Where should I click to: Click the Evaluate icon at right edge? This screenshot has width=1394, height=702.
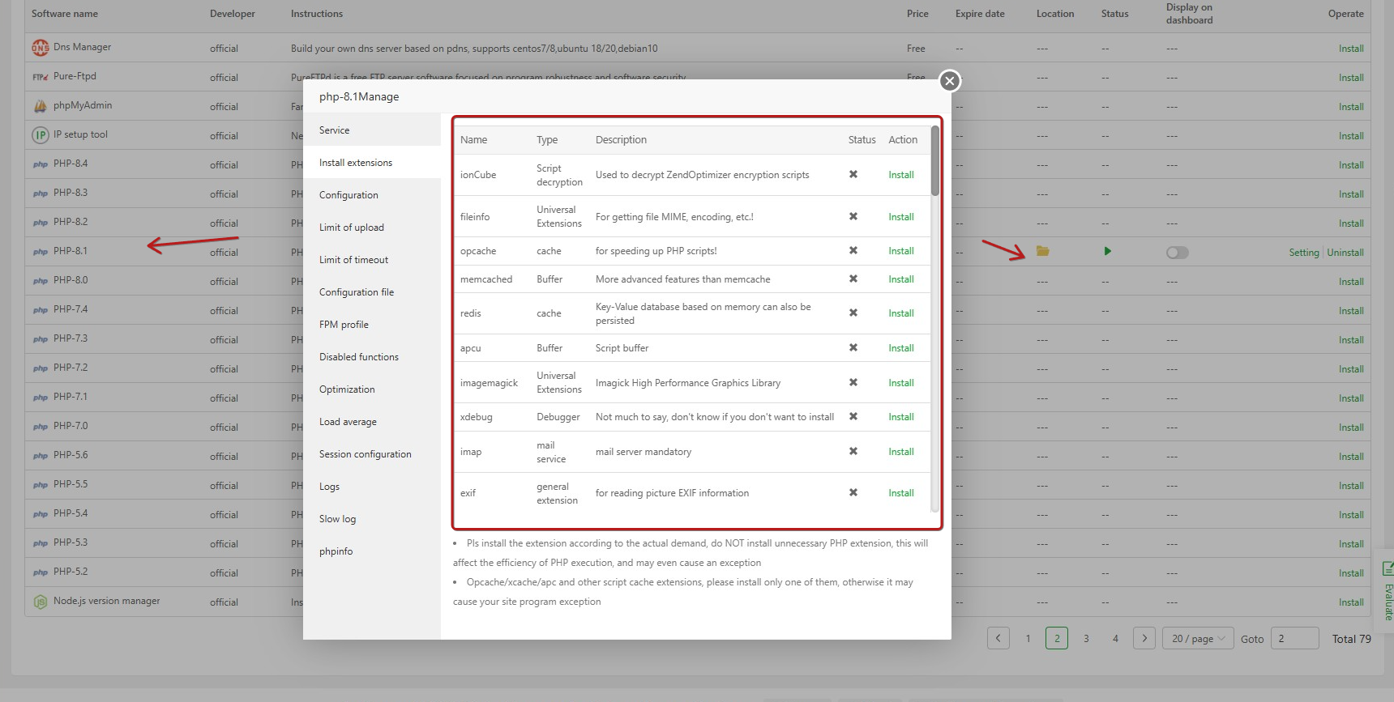tap(1386, 569)
